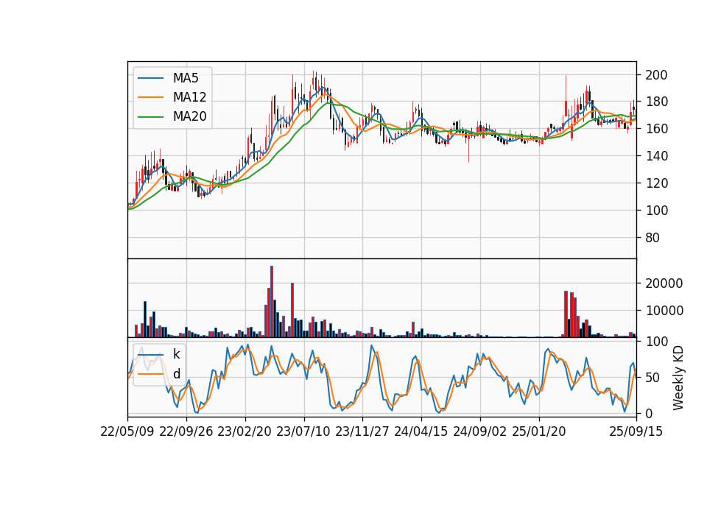This screenshot has height=508, width=707.
Task: Click the 23/11/27 date tick label
Action: [x=362, y=432]
